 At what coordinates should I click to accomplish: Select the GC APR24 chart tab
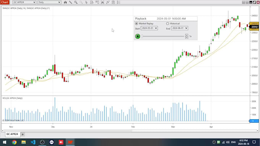(12, 134)
